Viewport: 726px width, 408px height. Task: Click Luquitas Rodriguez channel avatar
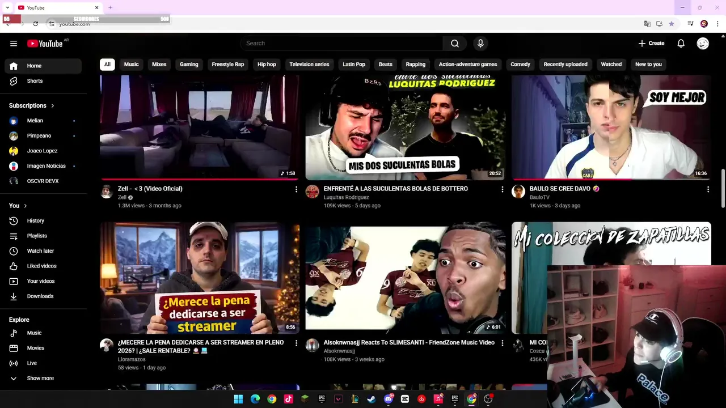pyautogui.click(x=313, y=192)
